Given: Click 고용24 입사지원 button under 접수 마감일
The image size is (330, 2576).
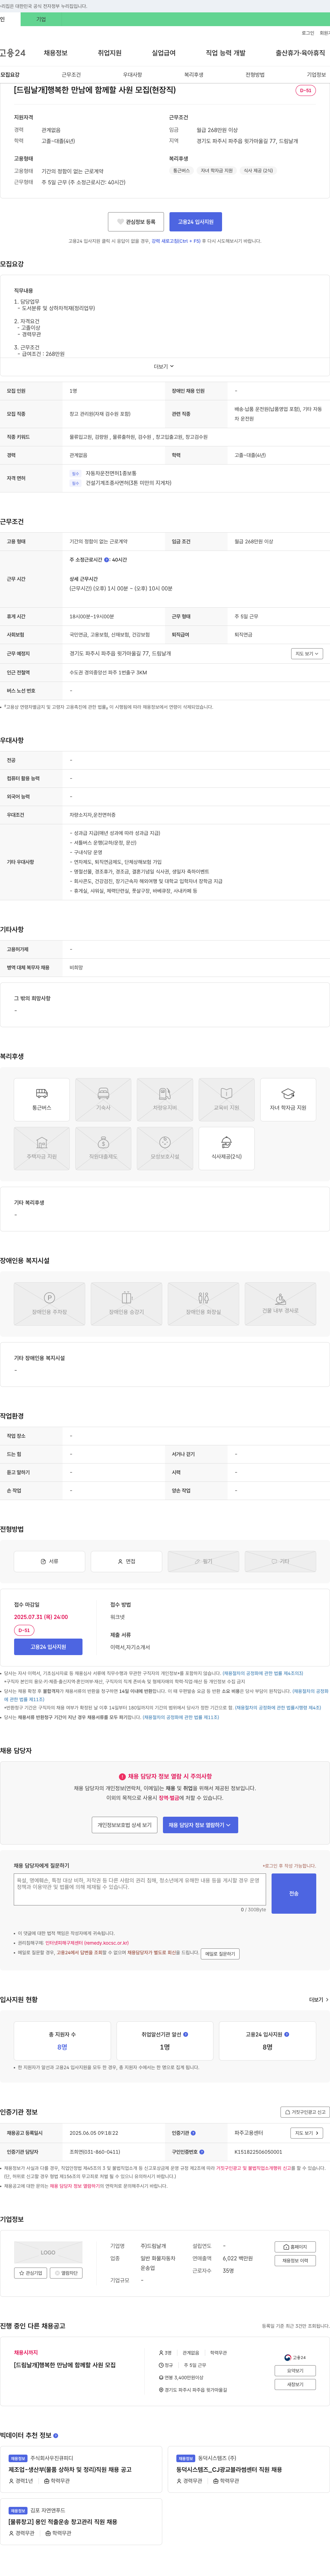Looking at the screenshot, I should click(x=48, y=1647).
